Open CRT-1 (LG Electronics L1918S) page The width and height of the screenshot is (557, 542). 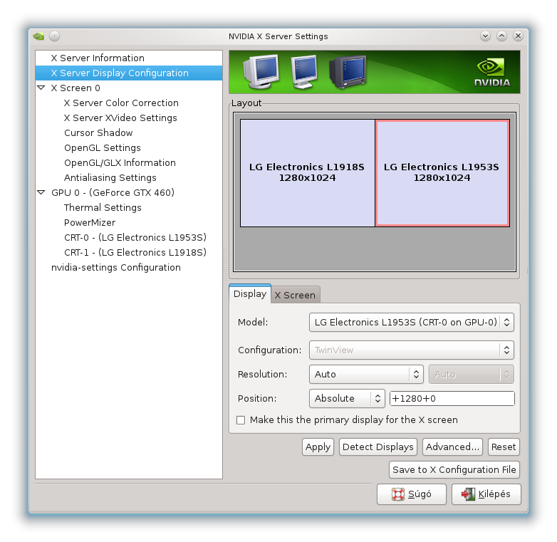point(135,252)
